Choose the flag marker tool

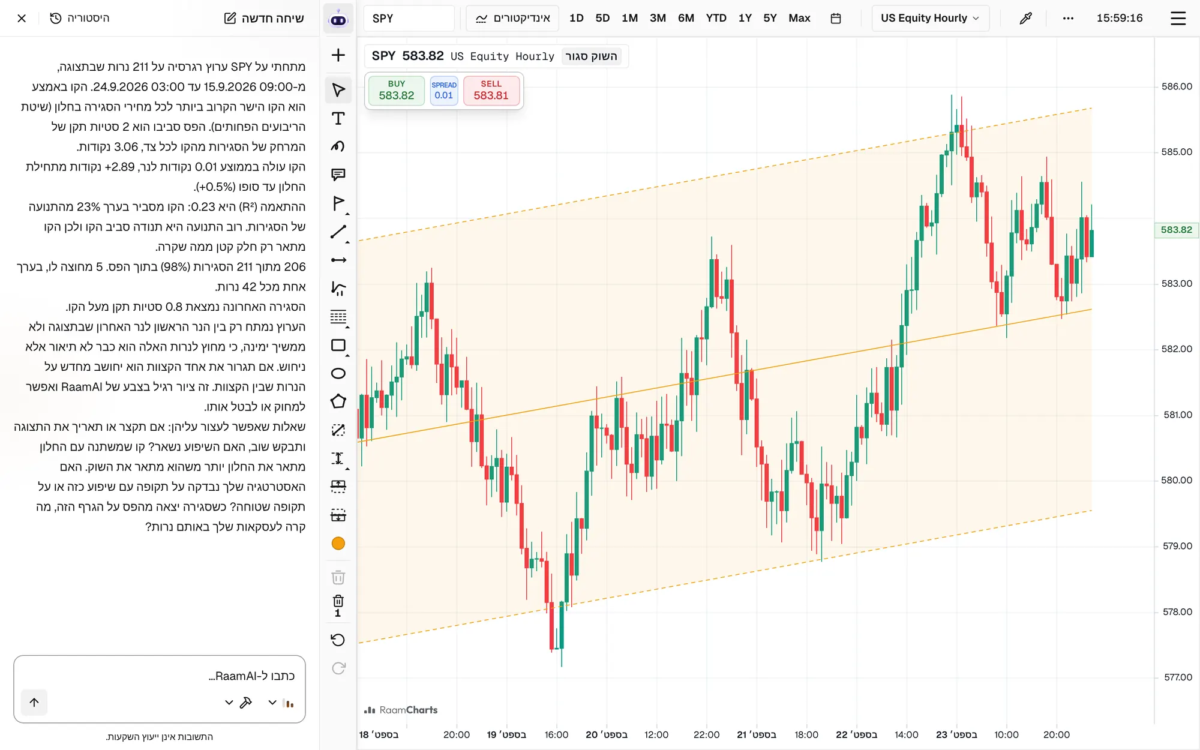338,203
